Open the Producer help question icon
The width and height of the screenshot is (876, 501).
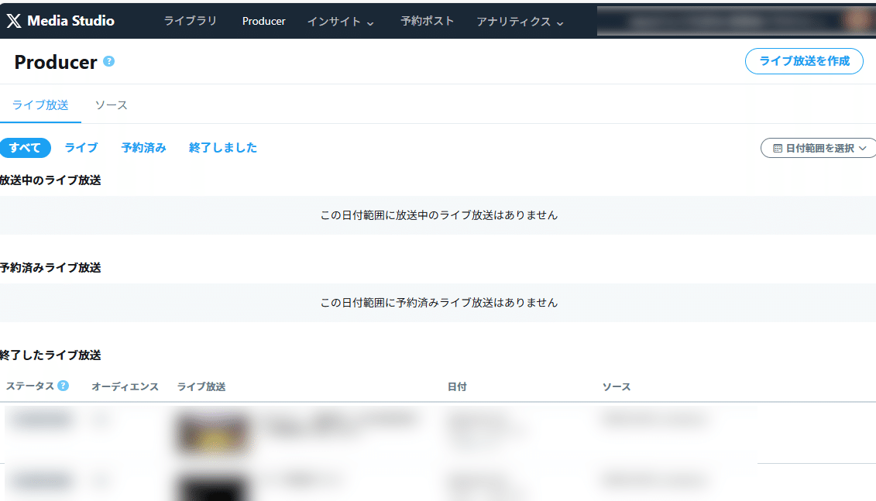click(x=109, y=61)
